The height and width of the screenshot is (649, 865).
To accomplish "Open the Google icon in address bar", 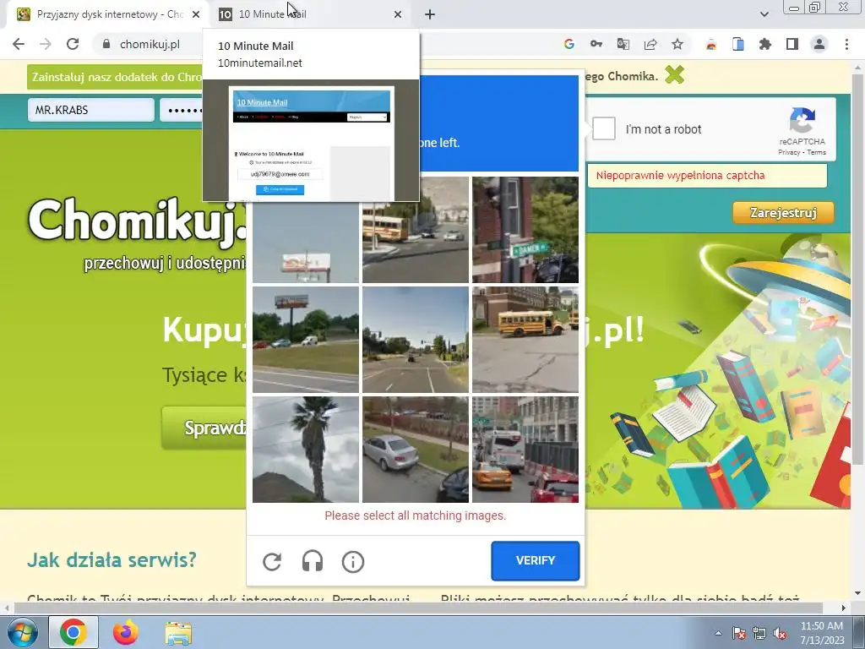I will 569,44.
